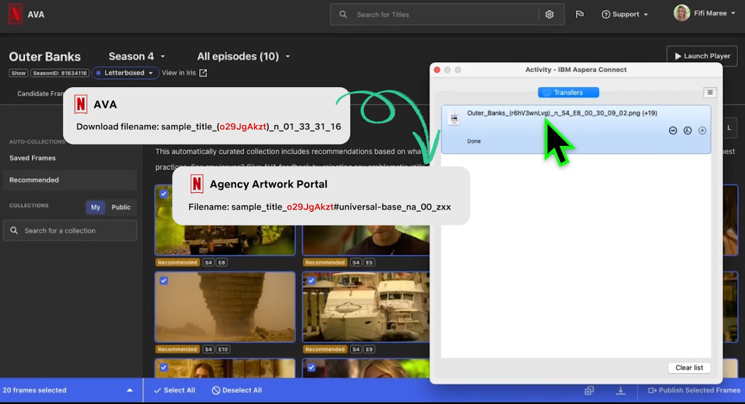
Task: Open the View in Iris external link icon
Action: [x=203, y=73]
